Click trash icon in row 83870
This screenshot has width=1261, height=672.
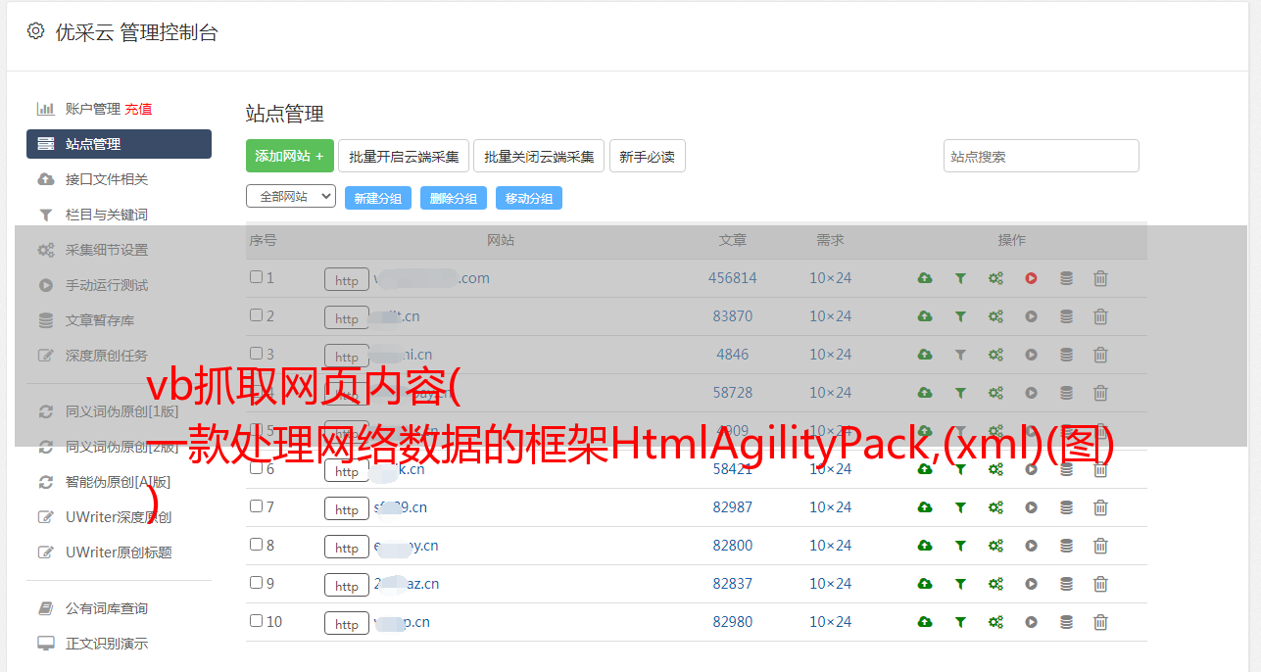click(x=1100, y=316)
